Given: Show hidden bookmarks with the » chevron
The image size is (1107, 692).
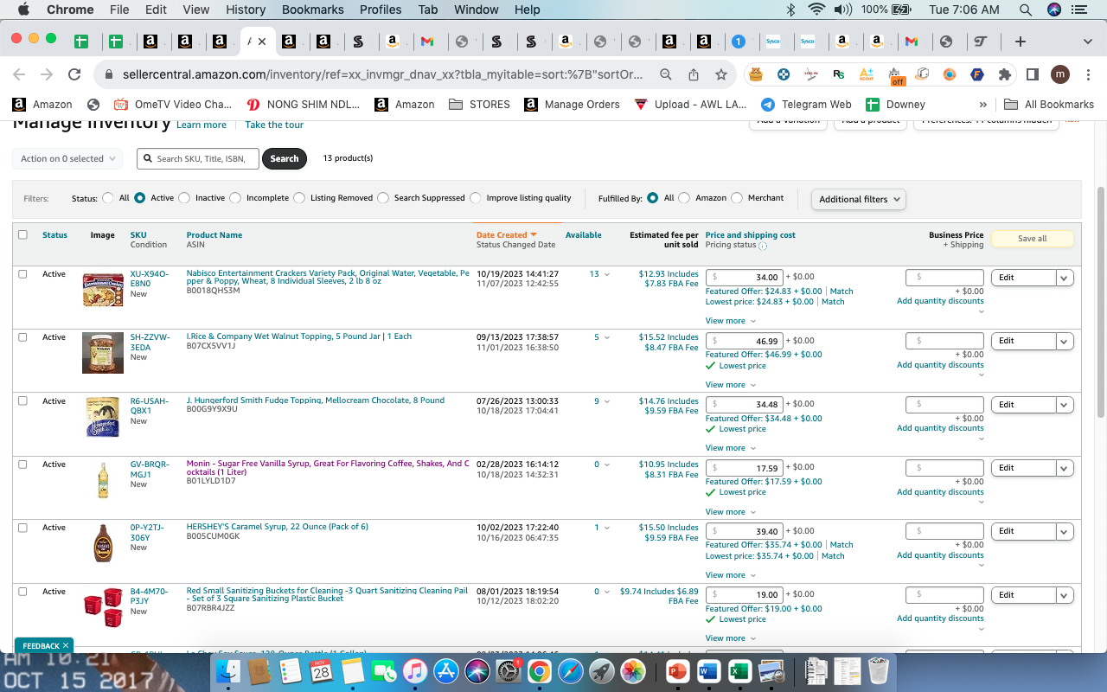Looking at the screenshot, I should pyautogui.click(x=982, y=105).
